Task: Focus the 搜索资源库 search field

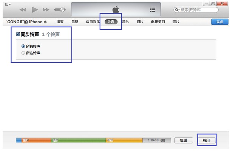Action: (x=196, y=10)
